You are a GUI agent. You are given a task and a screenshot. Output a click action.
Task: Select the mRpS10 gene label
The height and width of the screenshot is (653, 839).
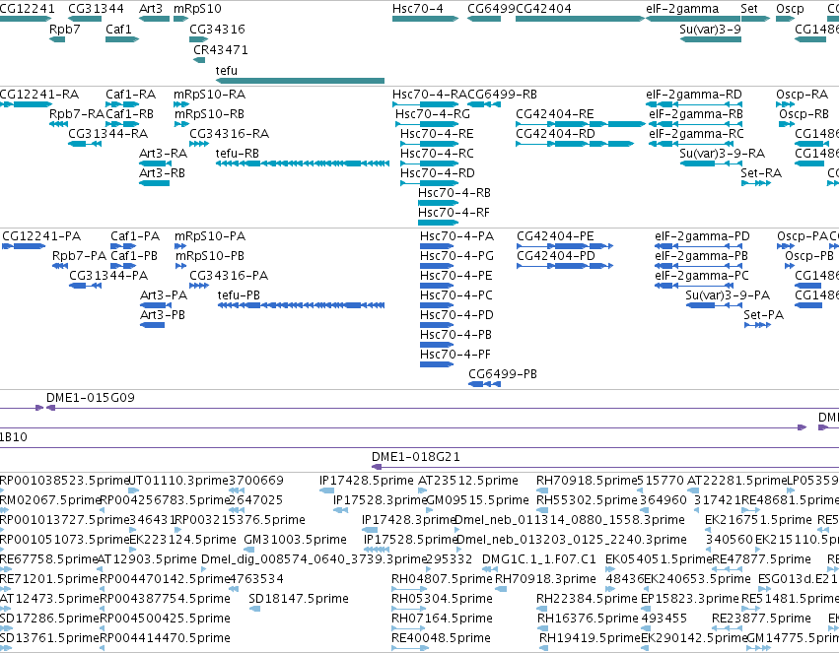coord(197,9)
